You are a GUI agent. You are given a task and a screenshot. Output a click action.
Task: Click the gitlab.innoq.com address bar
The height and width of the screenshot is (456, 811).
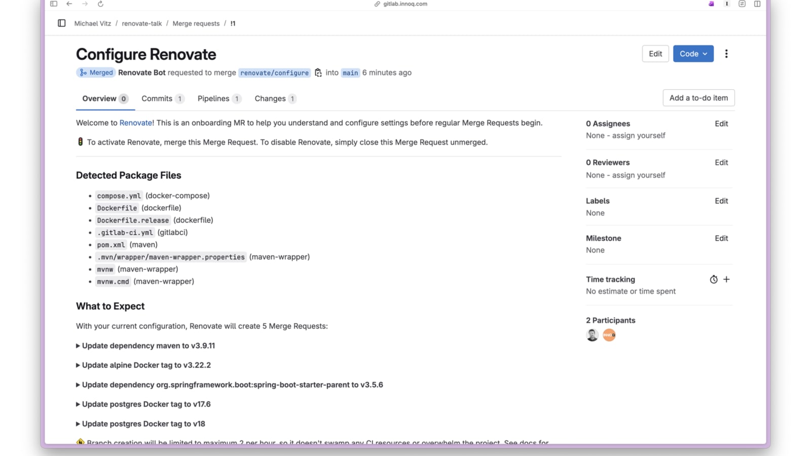pyautogui.click(x=400, y=4)
